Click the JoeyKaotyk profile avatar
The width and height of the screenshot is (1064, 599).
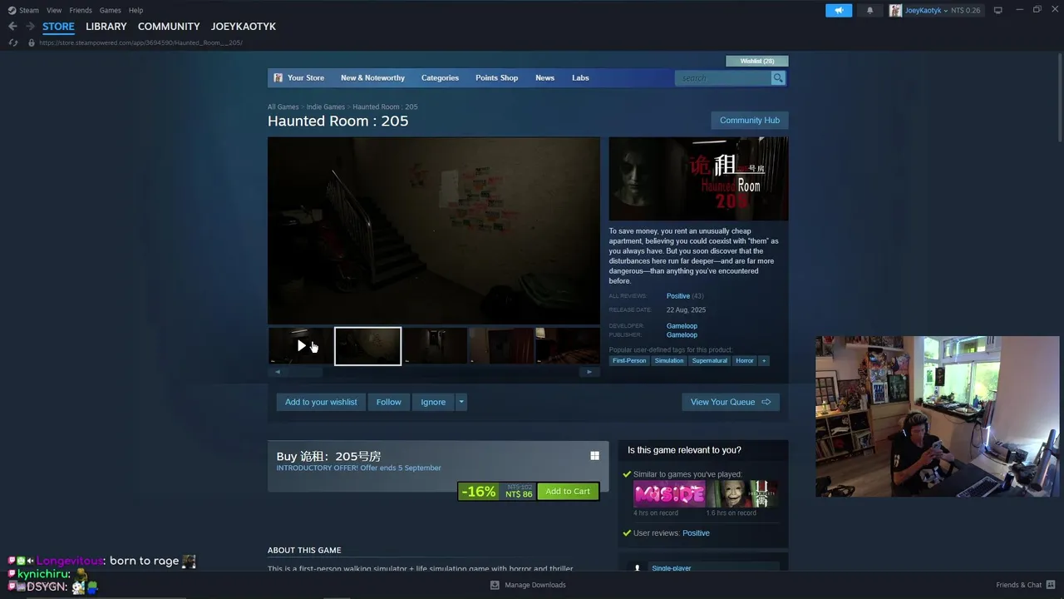(895, 10)
